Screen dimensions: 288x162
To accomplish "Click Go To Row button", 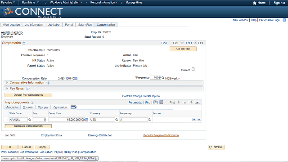I will click(183, 49).
